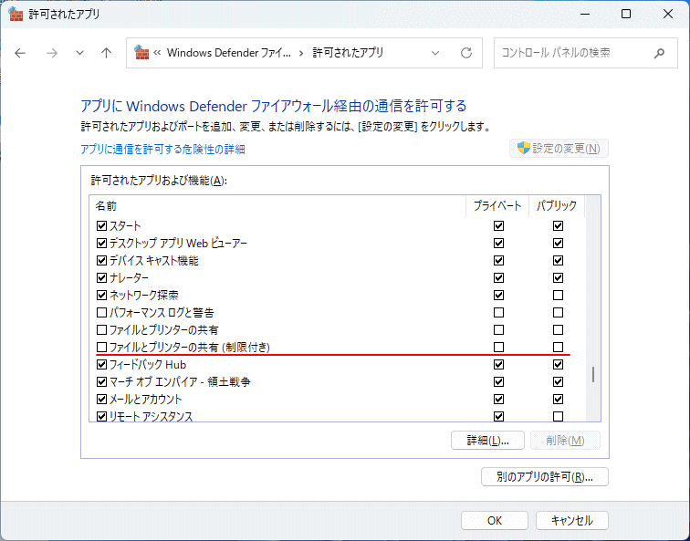The image size is (690, 541).
Task: Click the 詳細 button
Action: [487, 441]
